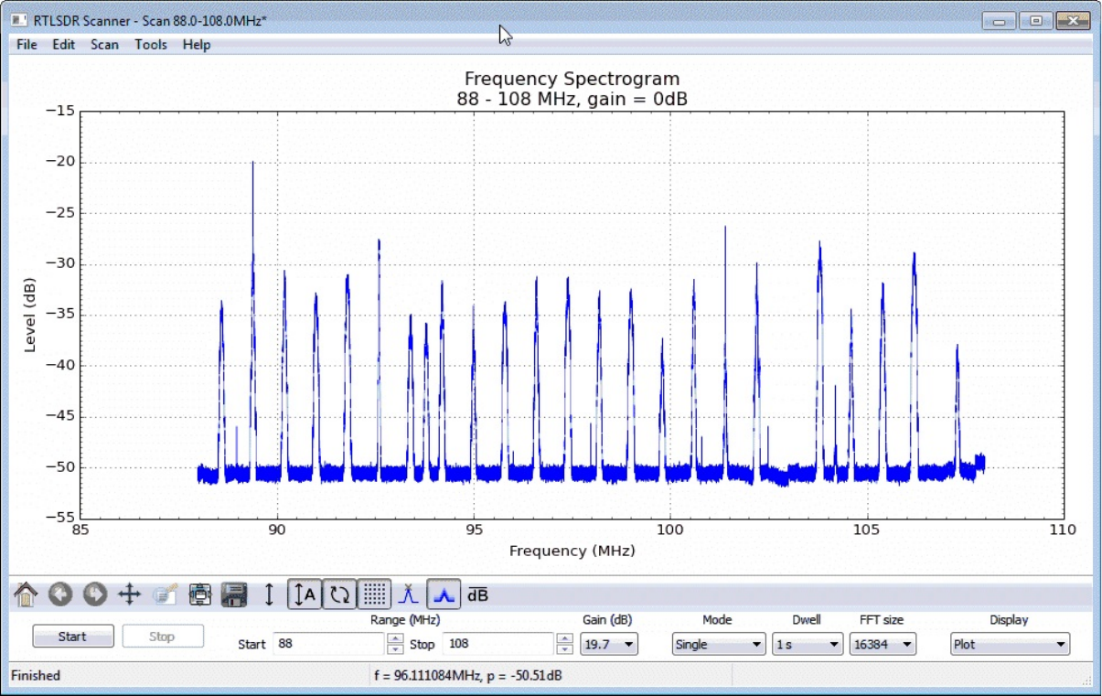Open the Help menu
The height and width of the screenshot is (696, 1102).
pyautogui.click(x=197, y=44)
